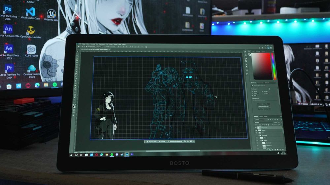Open Okno (Window) menu in menu bar
Viewport: 330px width, 185px height.
120,44
